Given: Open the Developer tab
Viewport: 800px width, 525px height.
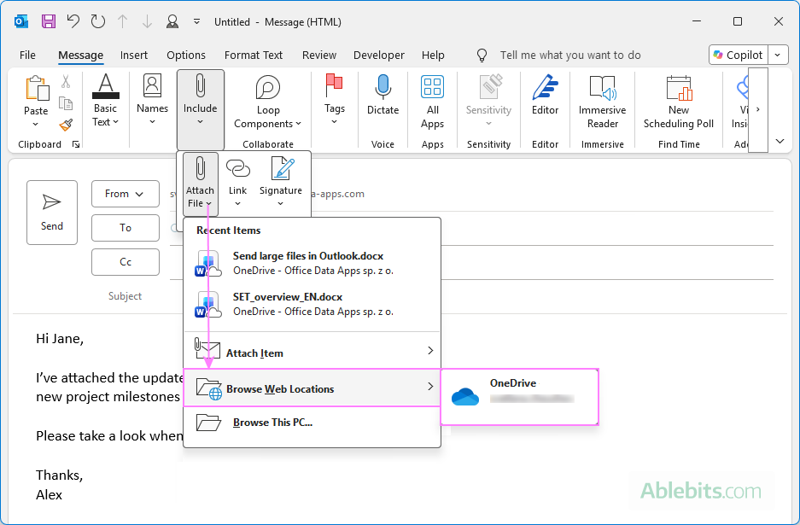Looking at the screenshot, I should tap(378, 55).
